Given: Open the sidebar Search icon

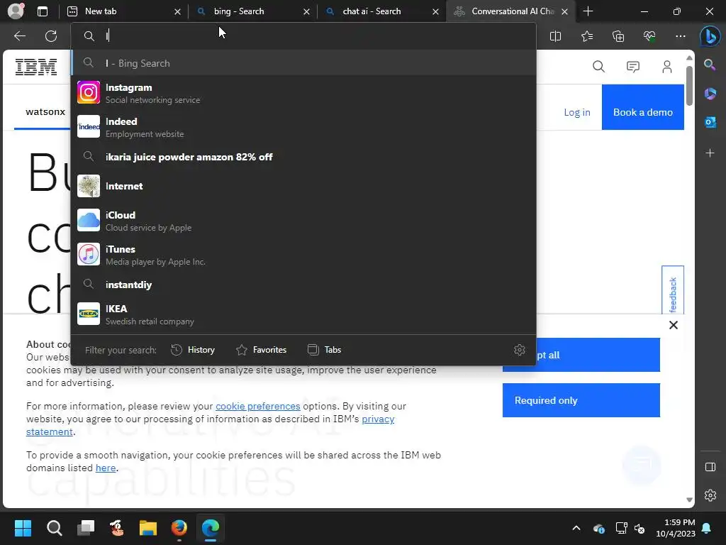Looking at the screenshot, I should 710,65.
